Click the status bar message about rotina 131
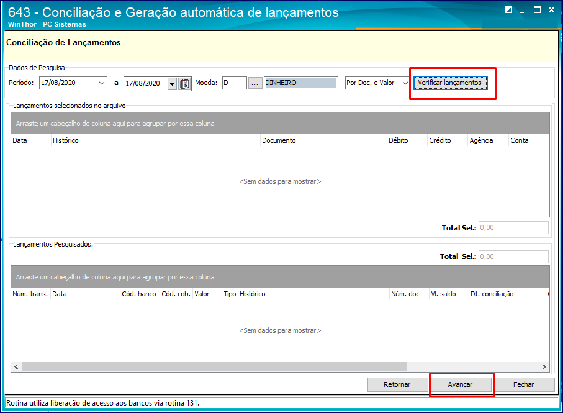The height and width of the screenshot is (413, 563). (102, 403)
